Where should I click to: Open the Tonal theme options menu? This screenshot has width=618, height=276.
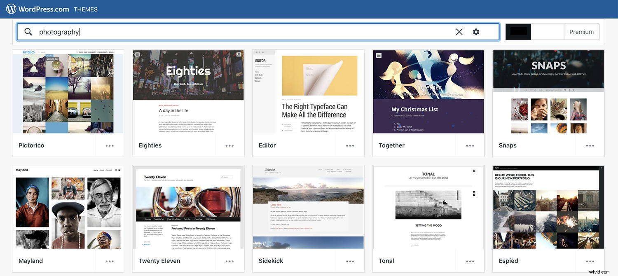click(470, 261)
